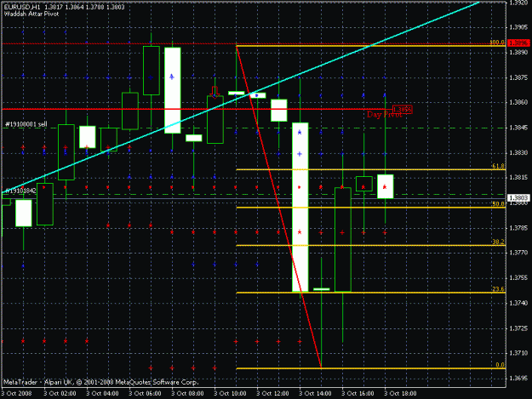Click the Fibonacci 0.0 level label
Screen dimensions: 532x399
pyautogui.click(x=500, y=365)
